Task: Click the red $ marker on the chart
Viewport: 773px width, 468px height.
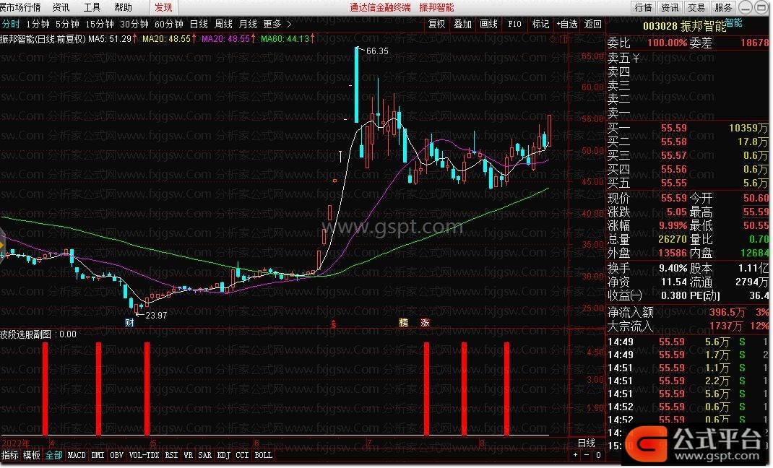Action: coord(334,324)
